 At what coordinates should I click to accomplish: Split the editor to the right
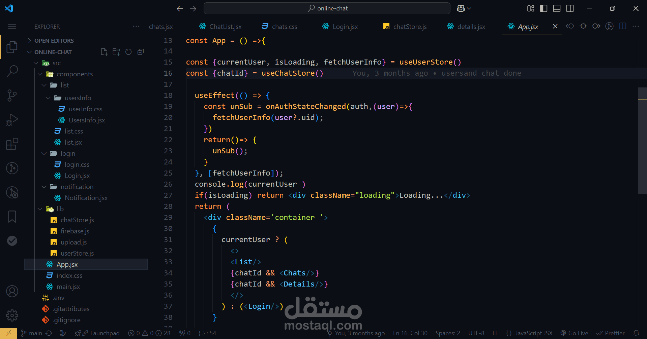tap(623, 26)
